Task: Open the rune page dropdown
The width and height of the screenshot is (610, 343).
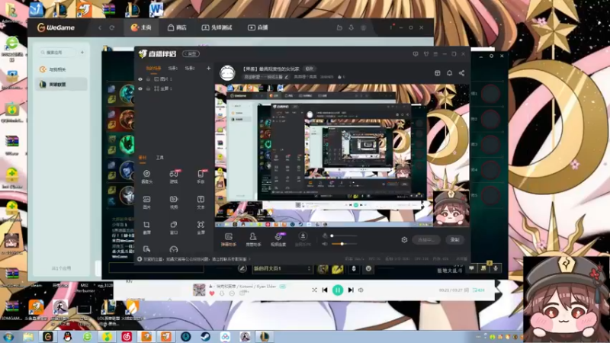Action: click(282, 269)
